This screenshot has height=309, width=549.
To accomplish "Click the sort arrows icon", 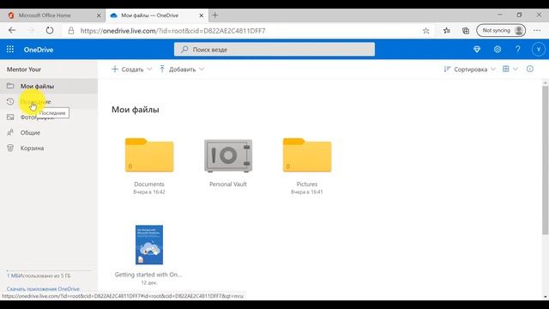I will [x=447, y=69].
